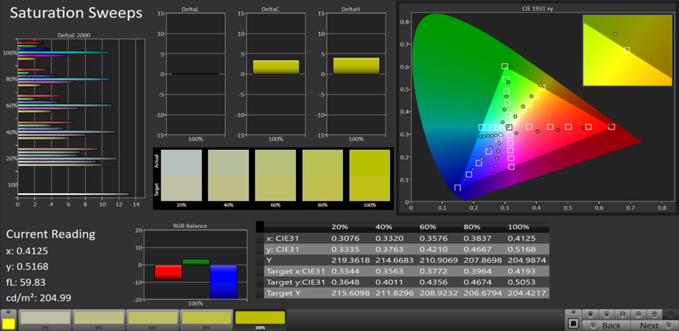
Task: Click the refresh readings icon
Action: click(655, 314)
